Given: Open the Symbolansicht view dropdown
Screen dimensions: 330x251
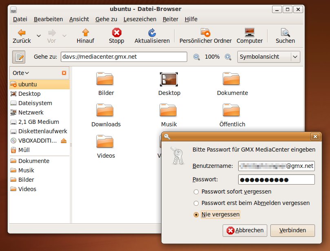Looking at the screenshot, I should tap(268, 57).
